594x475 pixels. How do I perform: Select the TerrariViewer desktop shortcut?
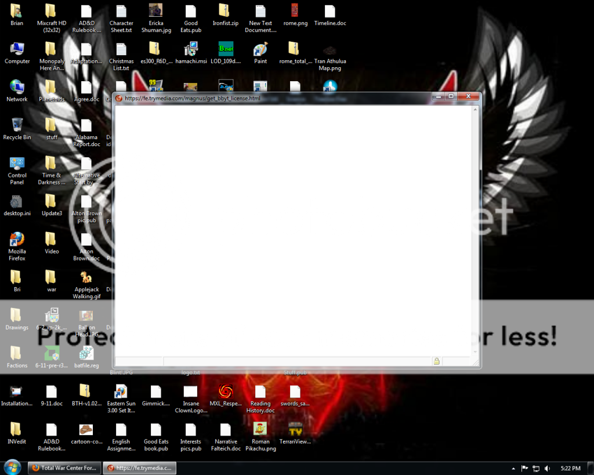click(x=295, y=430)
